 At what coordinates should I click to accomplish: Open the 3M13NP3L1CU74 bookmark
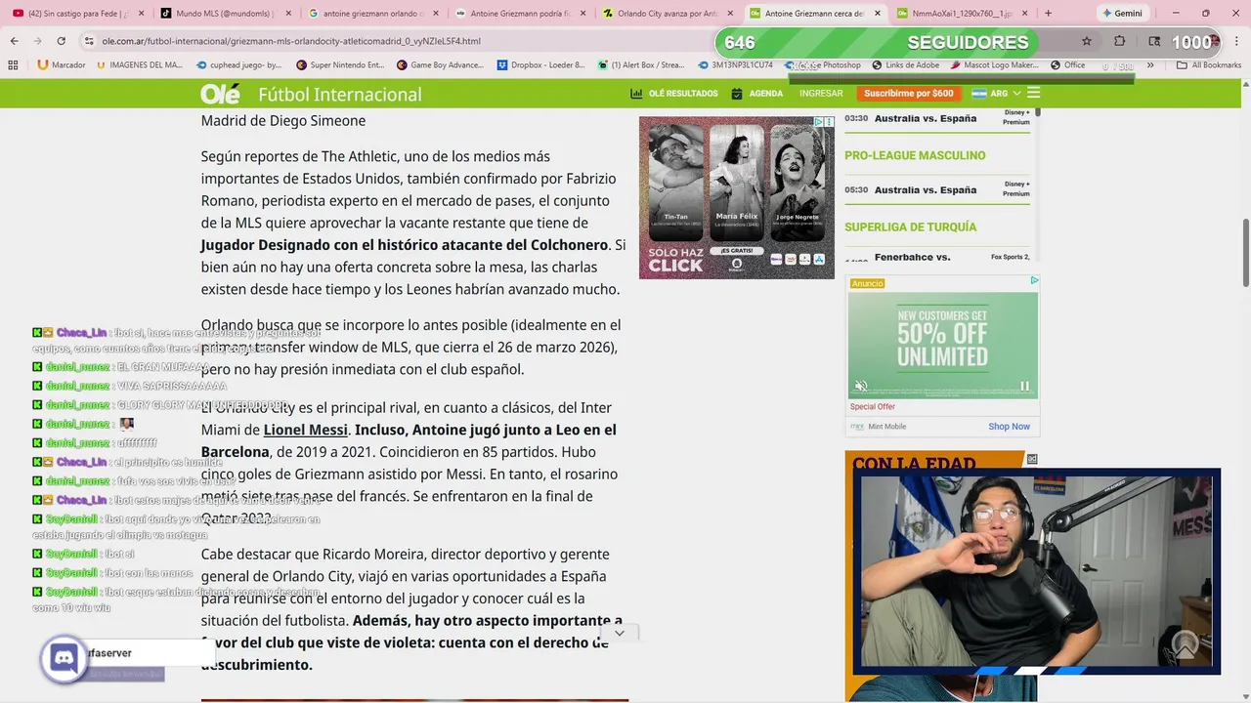[735, 65]
